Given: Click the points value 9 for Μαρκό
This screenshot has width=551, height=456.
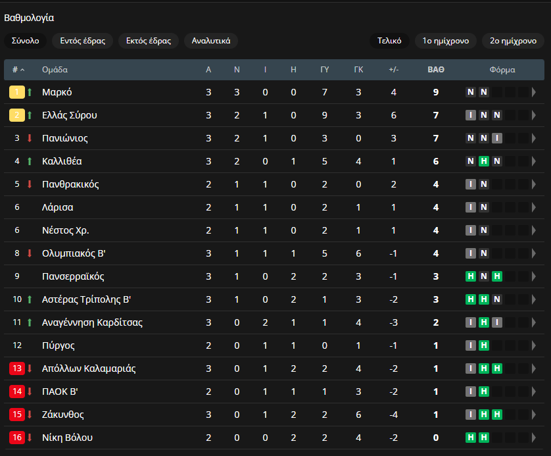Looking at the screenshot, I should coord(436,92).
